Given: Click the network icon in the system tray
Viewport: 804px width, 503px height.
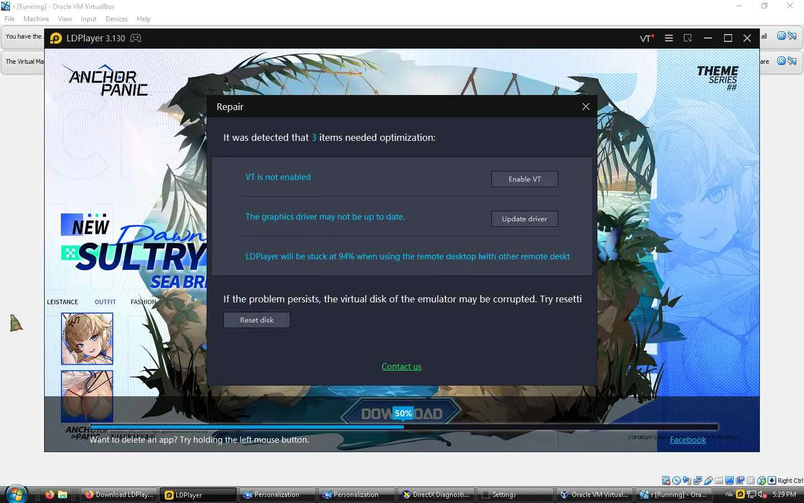Looking at the screenshot, I should click(x=752, y=495).
